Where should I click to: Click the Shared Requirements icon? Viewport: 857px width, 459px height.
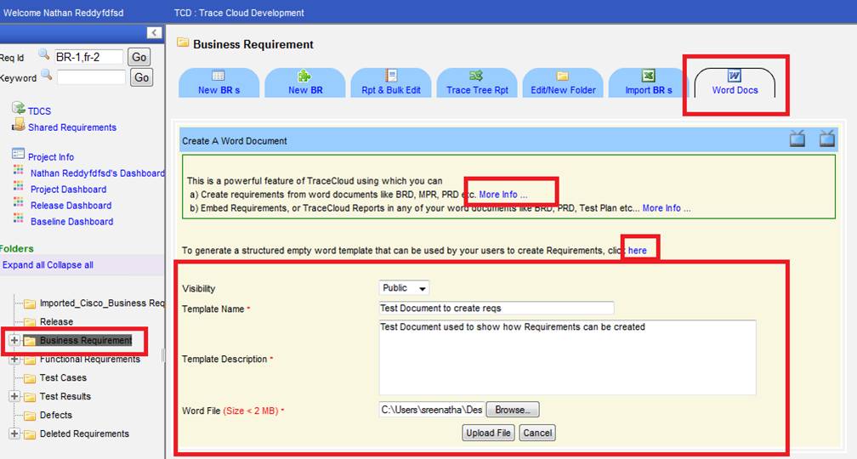click(x=19, y=126)
